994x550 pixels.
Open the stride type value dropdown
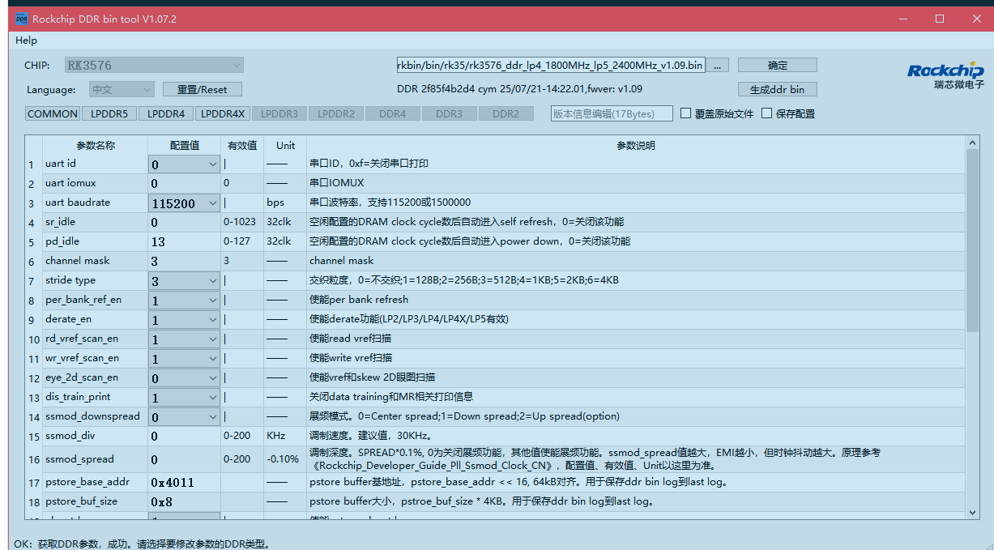pyautogui.click(x=212, y=281)
